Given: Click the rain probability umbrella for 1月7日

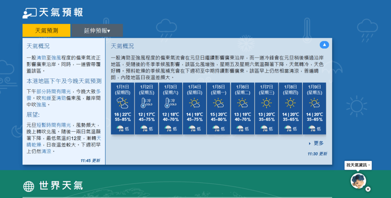Looking at the screenshot, I should pos(264,128).
